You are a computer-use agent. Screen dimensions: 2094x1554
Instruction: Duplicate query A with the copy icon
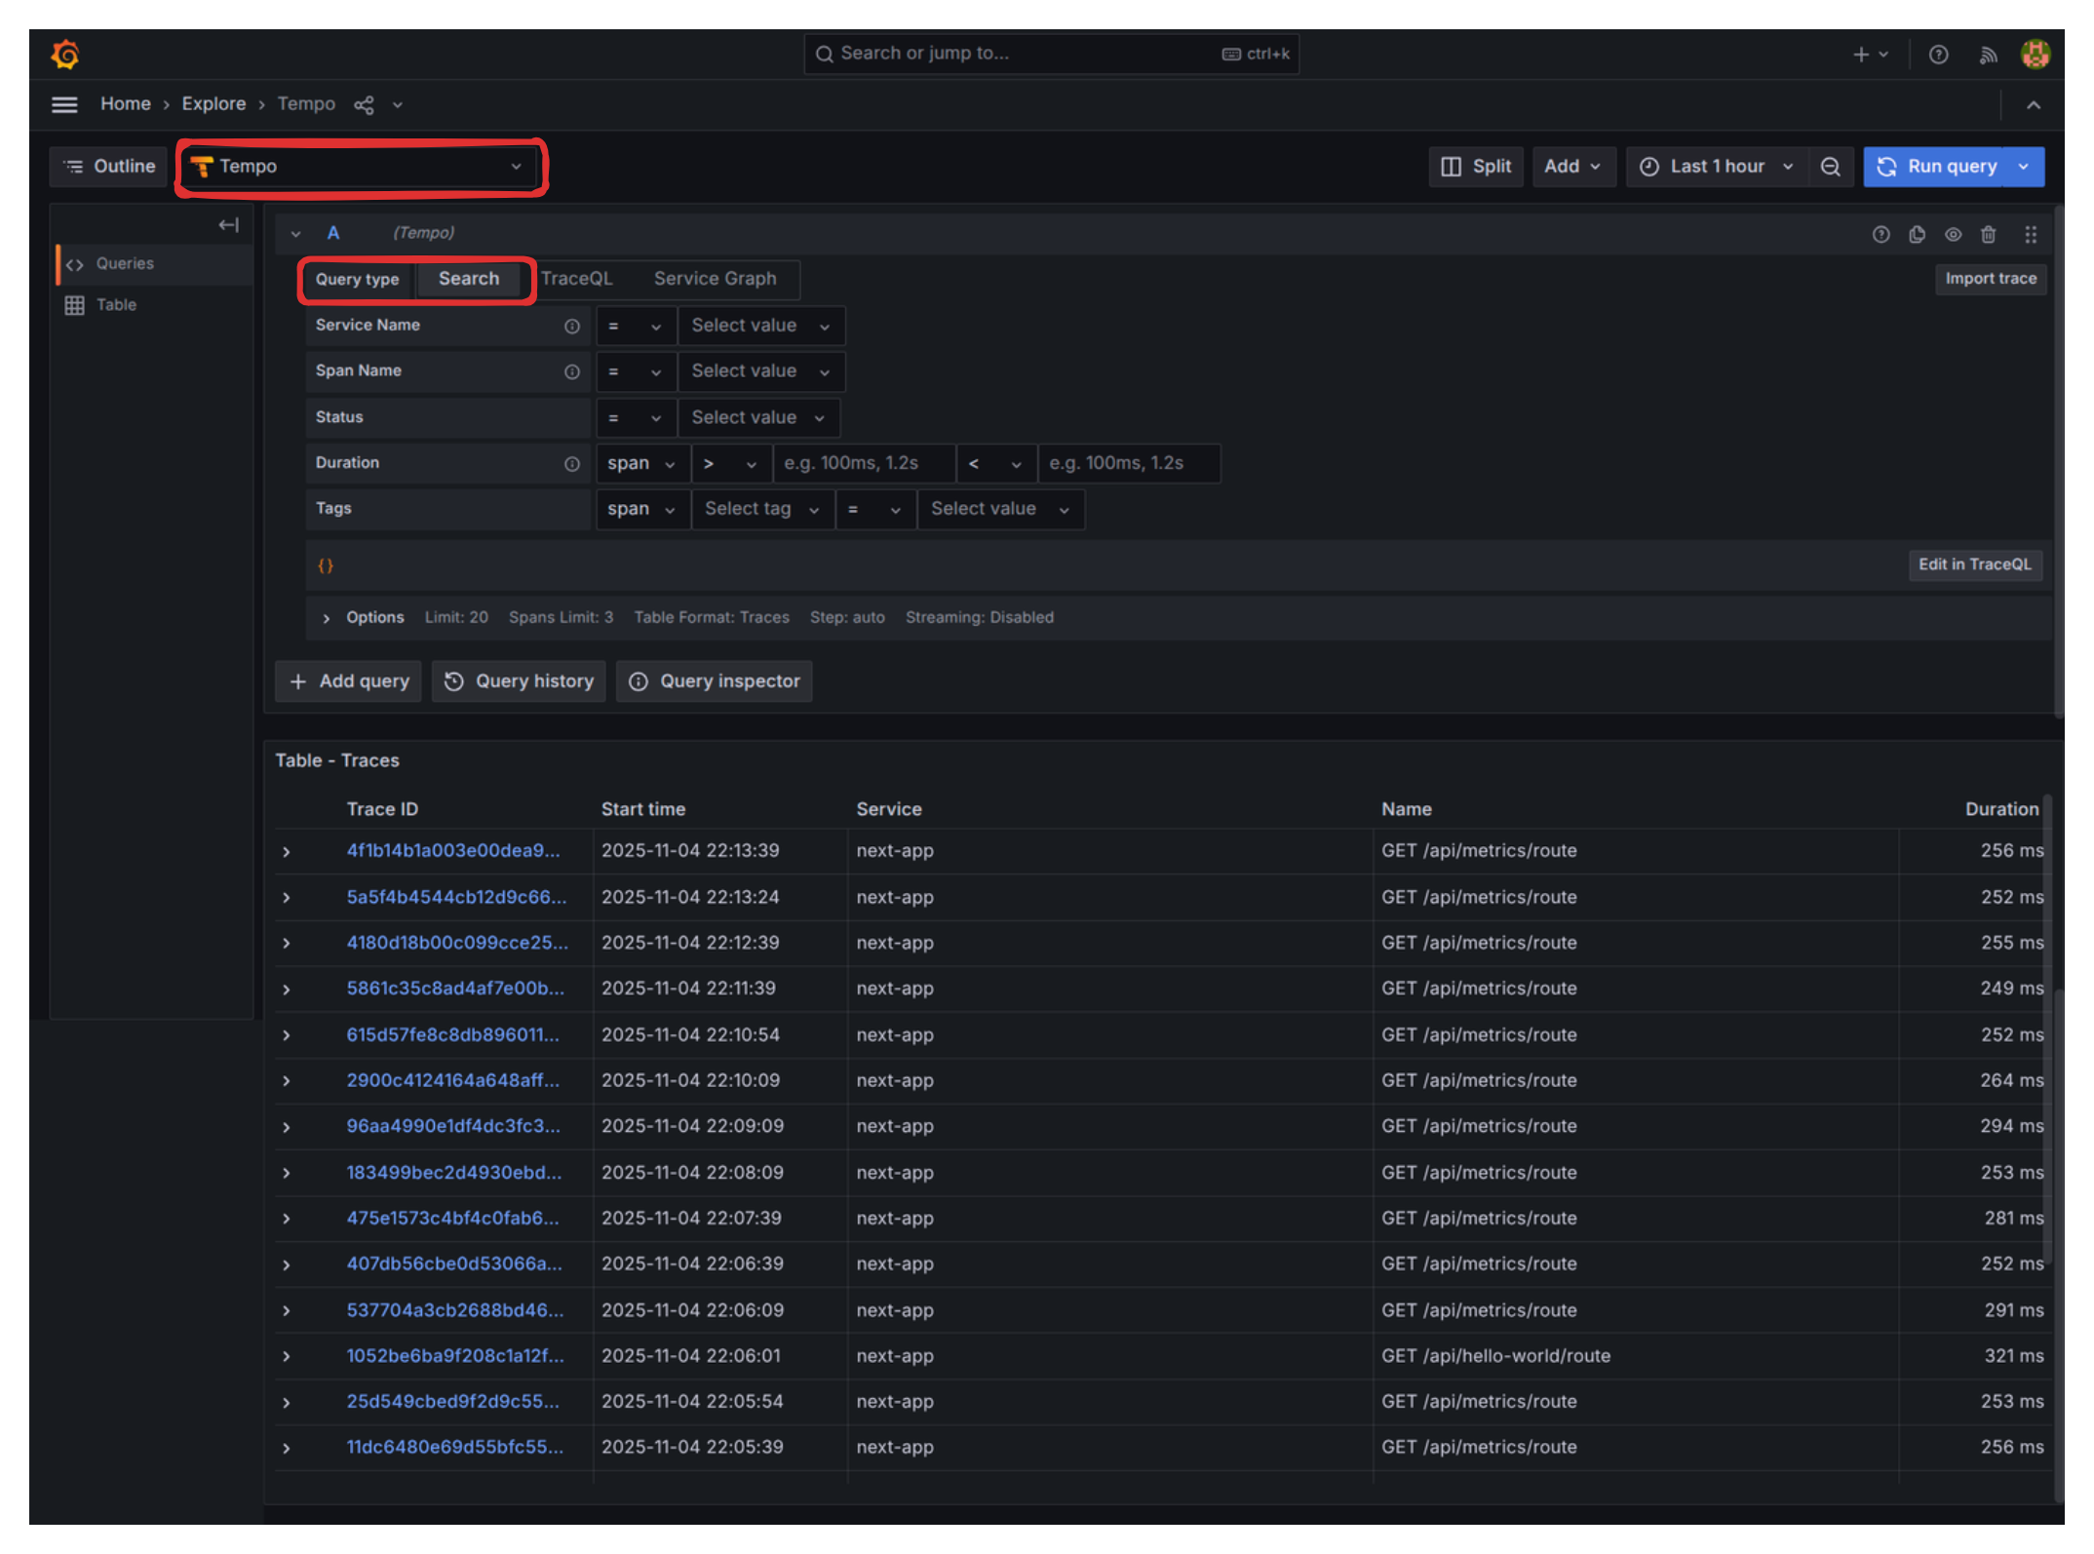point(1917,234)
